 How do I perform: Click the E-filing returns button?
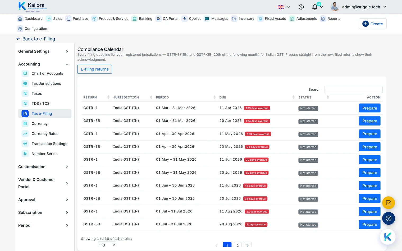(x=95, y=69)
